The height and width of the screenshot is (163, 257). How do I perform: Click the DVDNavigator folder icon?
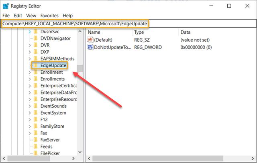(35, 38)
